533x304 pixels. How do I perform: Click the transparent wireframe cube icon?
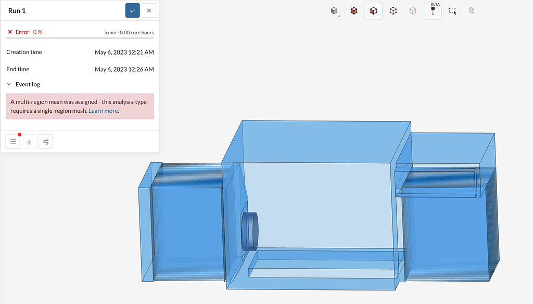click(x=413, y=10)
